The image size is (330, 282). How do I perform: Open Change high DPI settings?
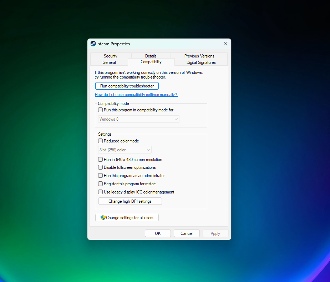click(130, 201)
